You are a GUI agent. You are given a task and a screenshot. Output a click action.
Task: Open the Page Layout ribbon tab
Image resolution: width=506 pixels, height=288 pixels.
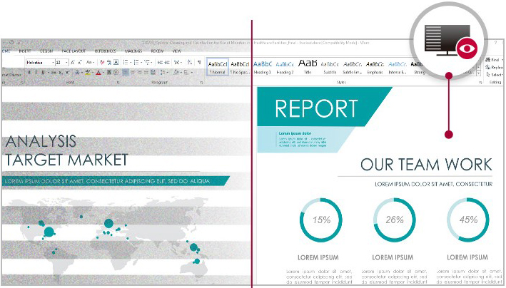tap(74, 51)
